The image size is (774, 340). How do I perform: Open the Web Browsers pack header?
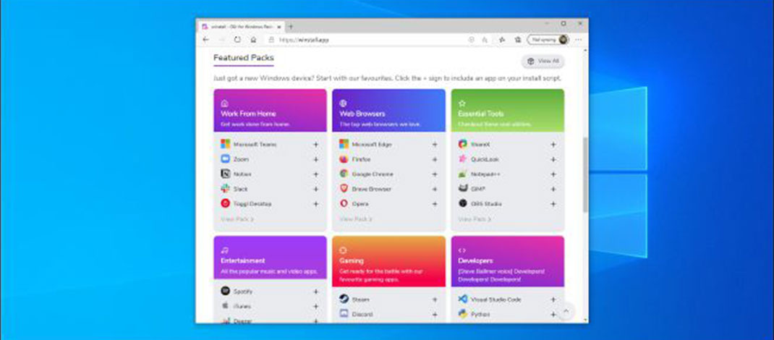[388, 111]
